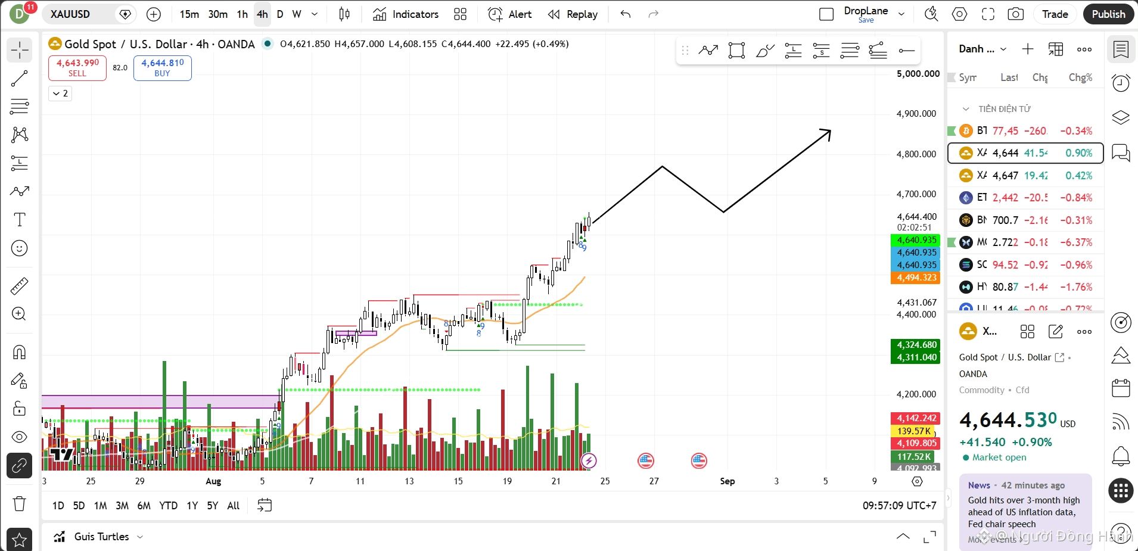This screenshot has width=1138, height=551.
Task: Take a chart snapshot with camera
Action: pos(1016,14)
